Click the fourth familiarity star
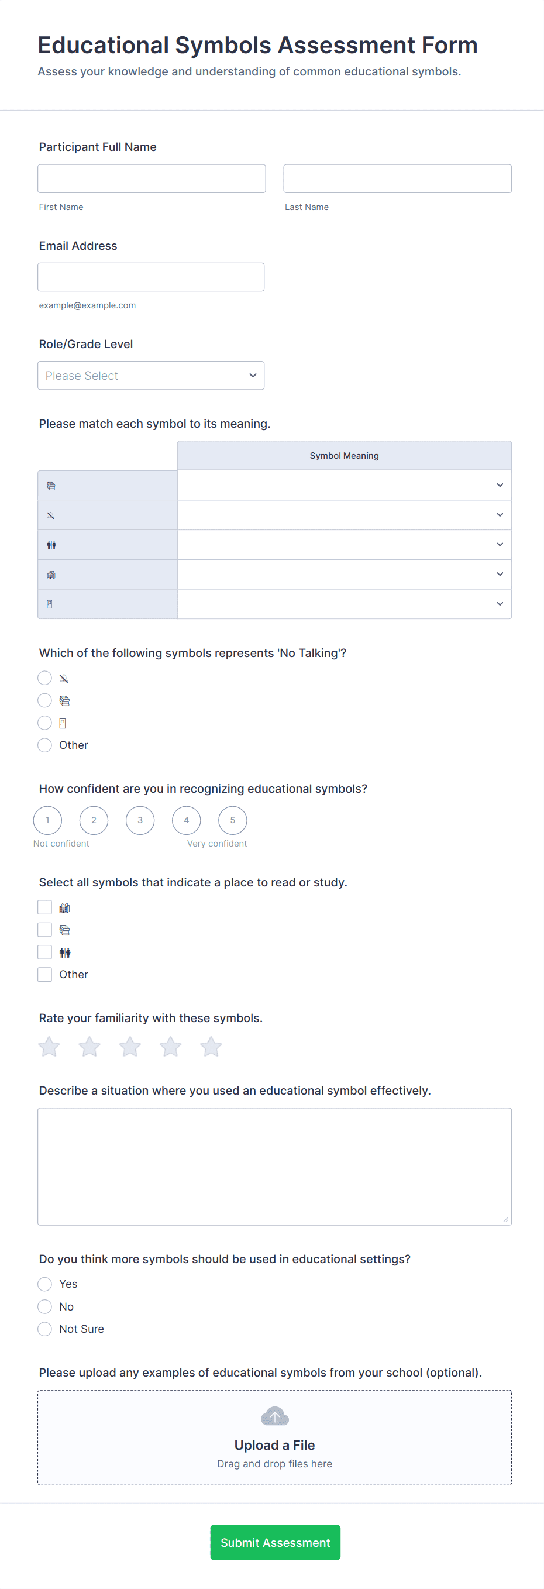This screenshot has height=1589, width=544. [170, 1046]
